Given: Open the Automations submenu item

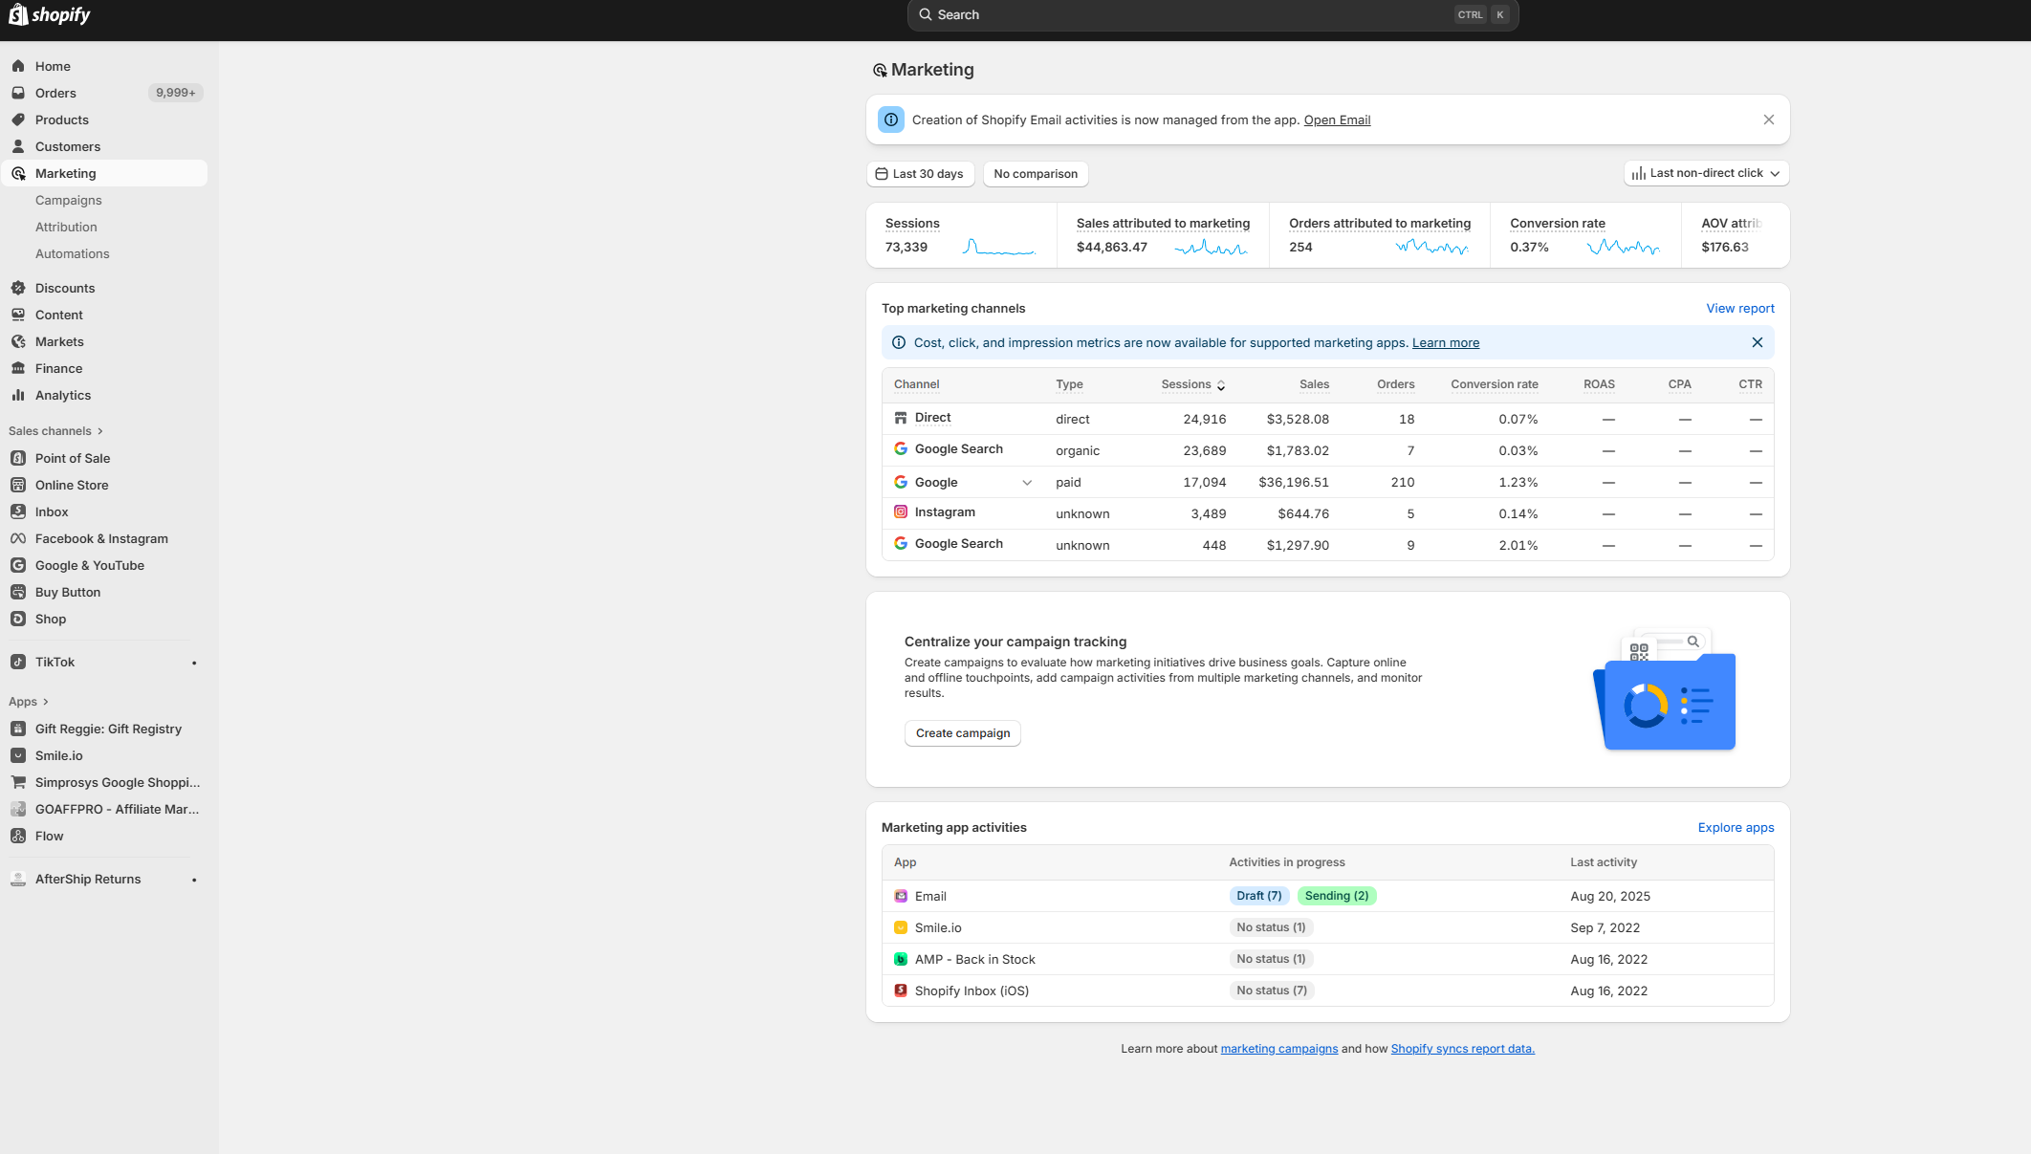Looking at the screenshot, I should click(x=72, y=253).
